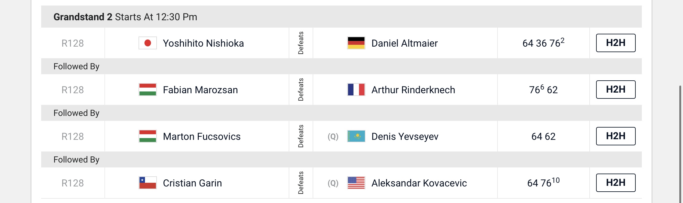Open H2H for Fucsovics vs Yevseyev
This screenshot has width=683, height=203.
[616, 136]
